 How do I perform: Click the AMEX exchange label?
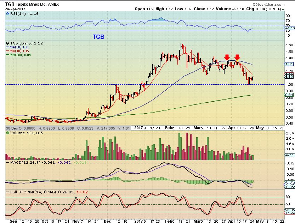click(53, 4)
